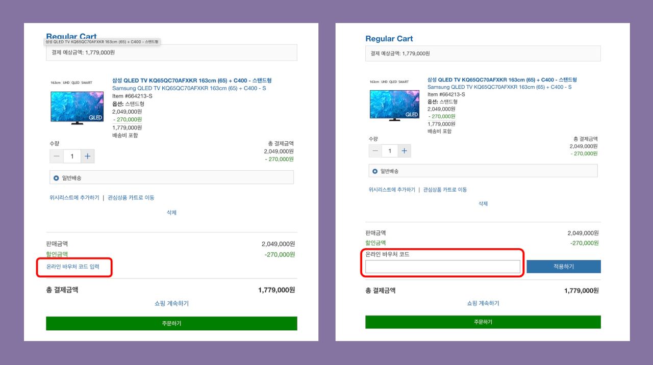
Task: Increase quantity with plus in right cart
Action: (404, 151)
